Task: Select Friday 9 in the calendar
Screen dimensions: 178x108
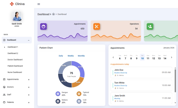Action: [x=137, y=57]
